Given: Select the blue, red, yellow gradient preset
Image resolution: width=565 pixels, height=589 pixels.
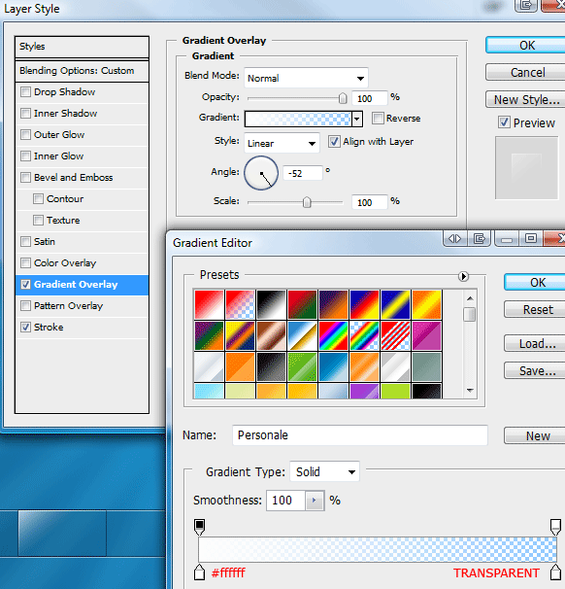Looking at the screenshot, I should pyautogui.click(x=364, y=304).
